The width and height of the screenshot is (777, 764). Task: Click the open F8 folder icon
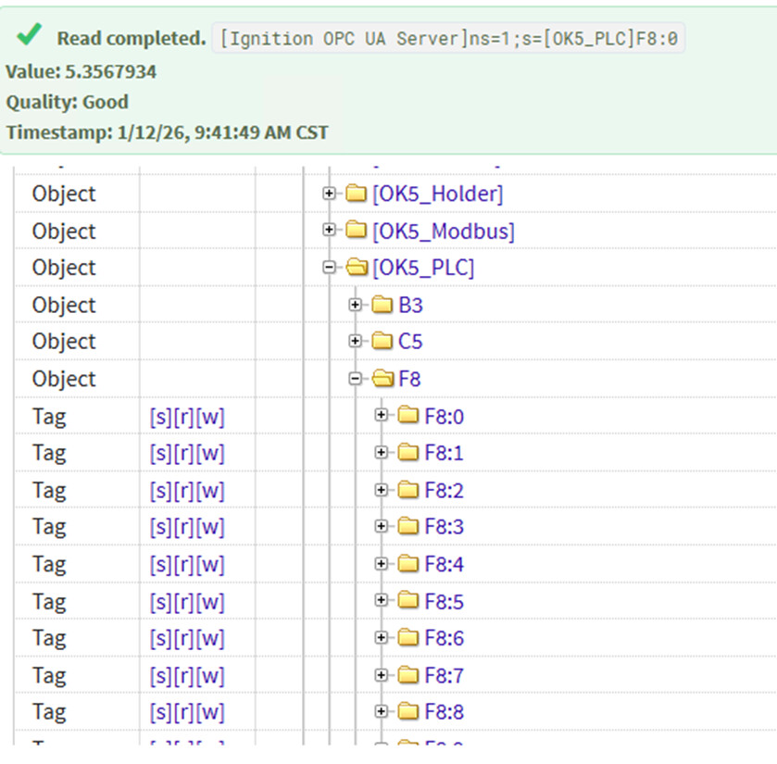point(382,379)
